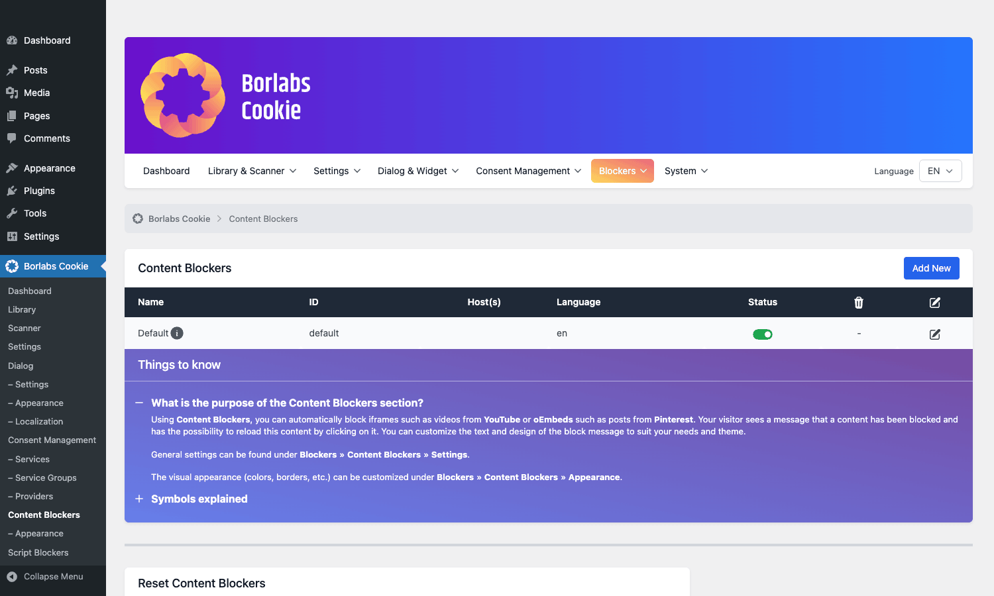
Task: Click the WordPress Settings icon in sidebar
Action: [x=12, y=236]
